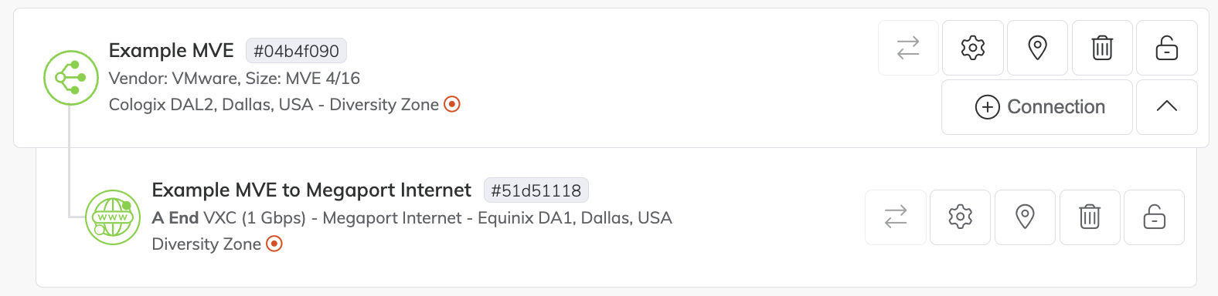Viewport: 1218px width, 296px height.
Task: Open Example MVE to Megaport Internet title
Action: click(311, 190)
